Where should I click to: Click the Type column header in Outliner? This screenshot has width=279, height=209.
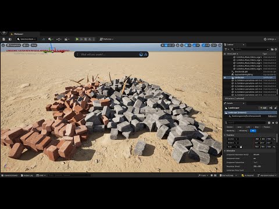pos(264,54)
